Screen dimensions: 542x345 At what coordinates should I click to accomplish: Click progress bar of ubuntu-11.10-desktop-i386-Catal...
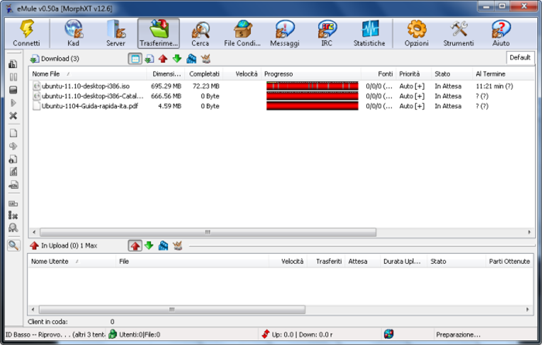coord(312,96)
